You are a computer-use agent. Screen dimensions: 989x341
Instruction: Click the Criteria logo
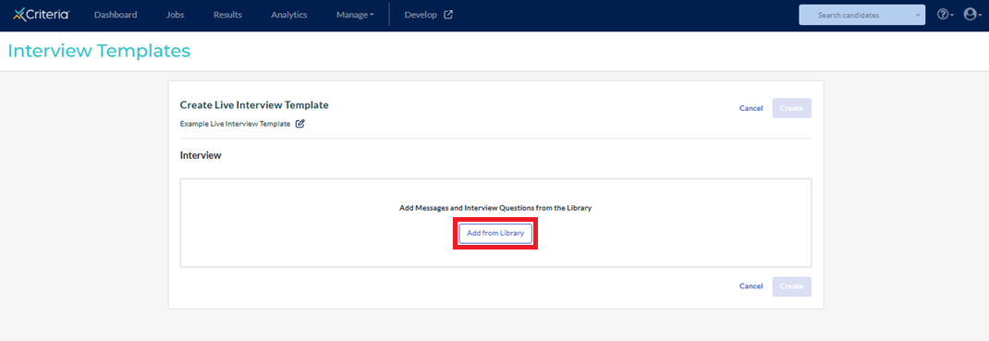tap(42, 15)
